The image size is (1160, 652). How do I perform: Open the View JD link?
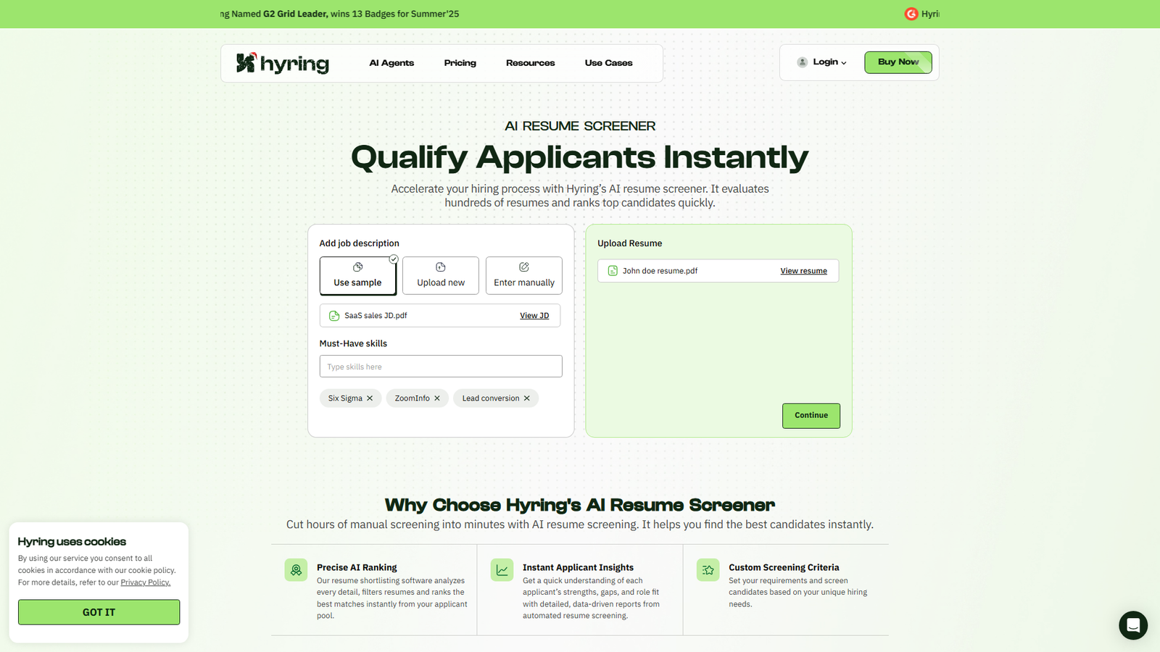[534, 315]
